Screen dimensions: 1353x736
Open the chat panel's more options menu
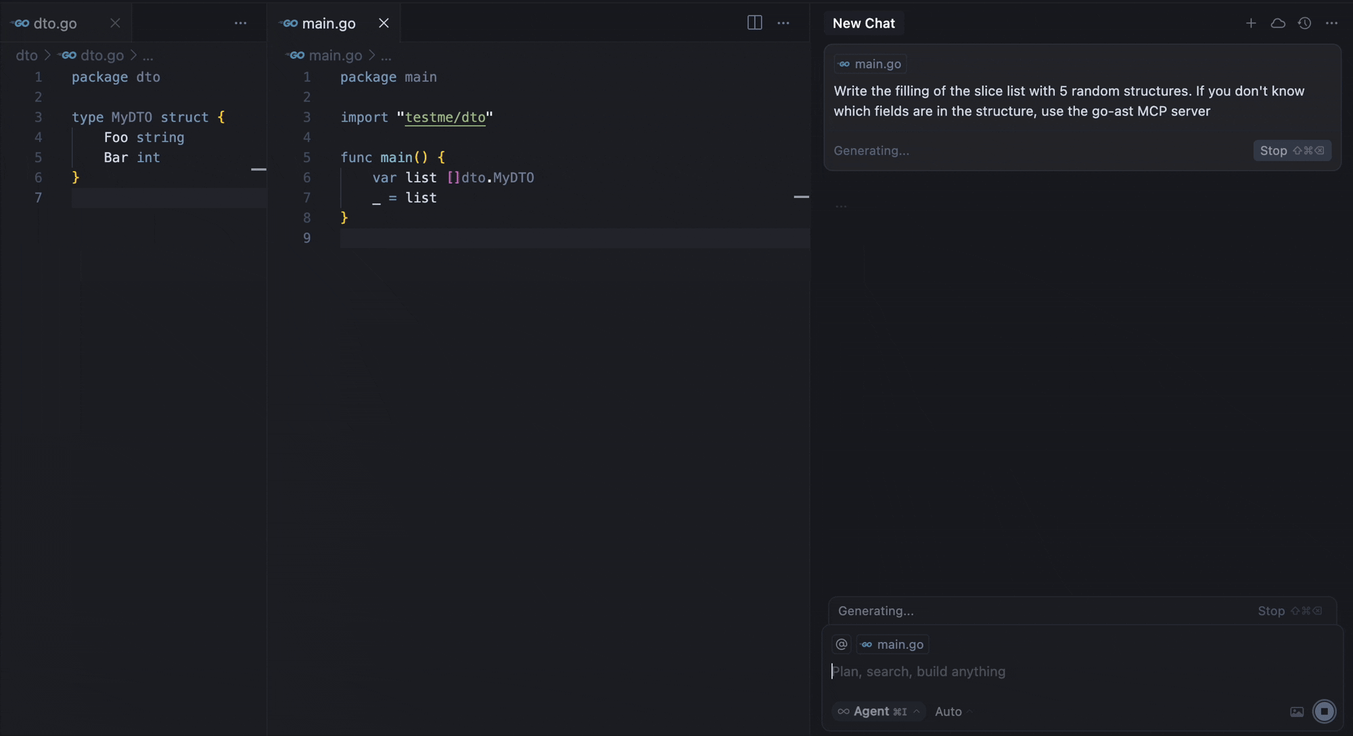1331,23
